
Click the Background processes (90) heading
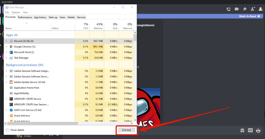coord(25,65)
